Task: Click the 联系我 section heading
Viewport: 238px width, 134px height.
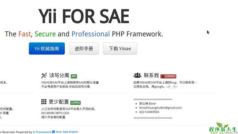Action: point(151,75)
